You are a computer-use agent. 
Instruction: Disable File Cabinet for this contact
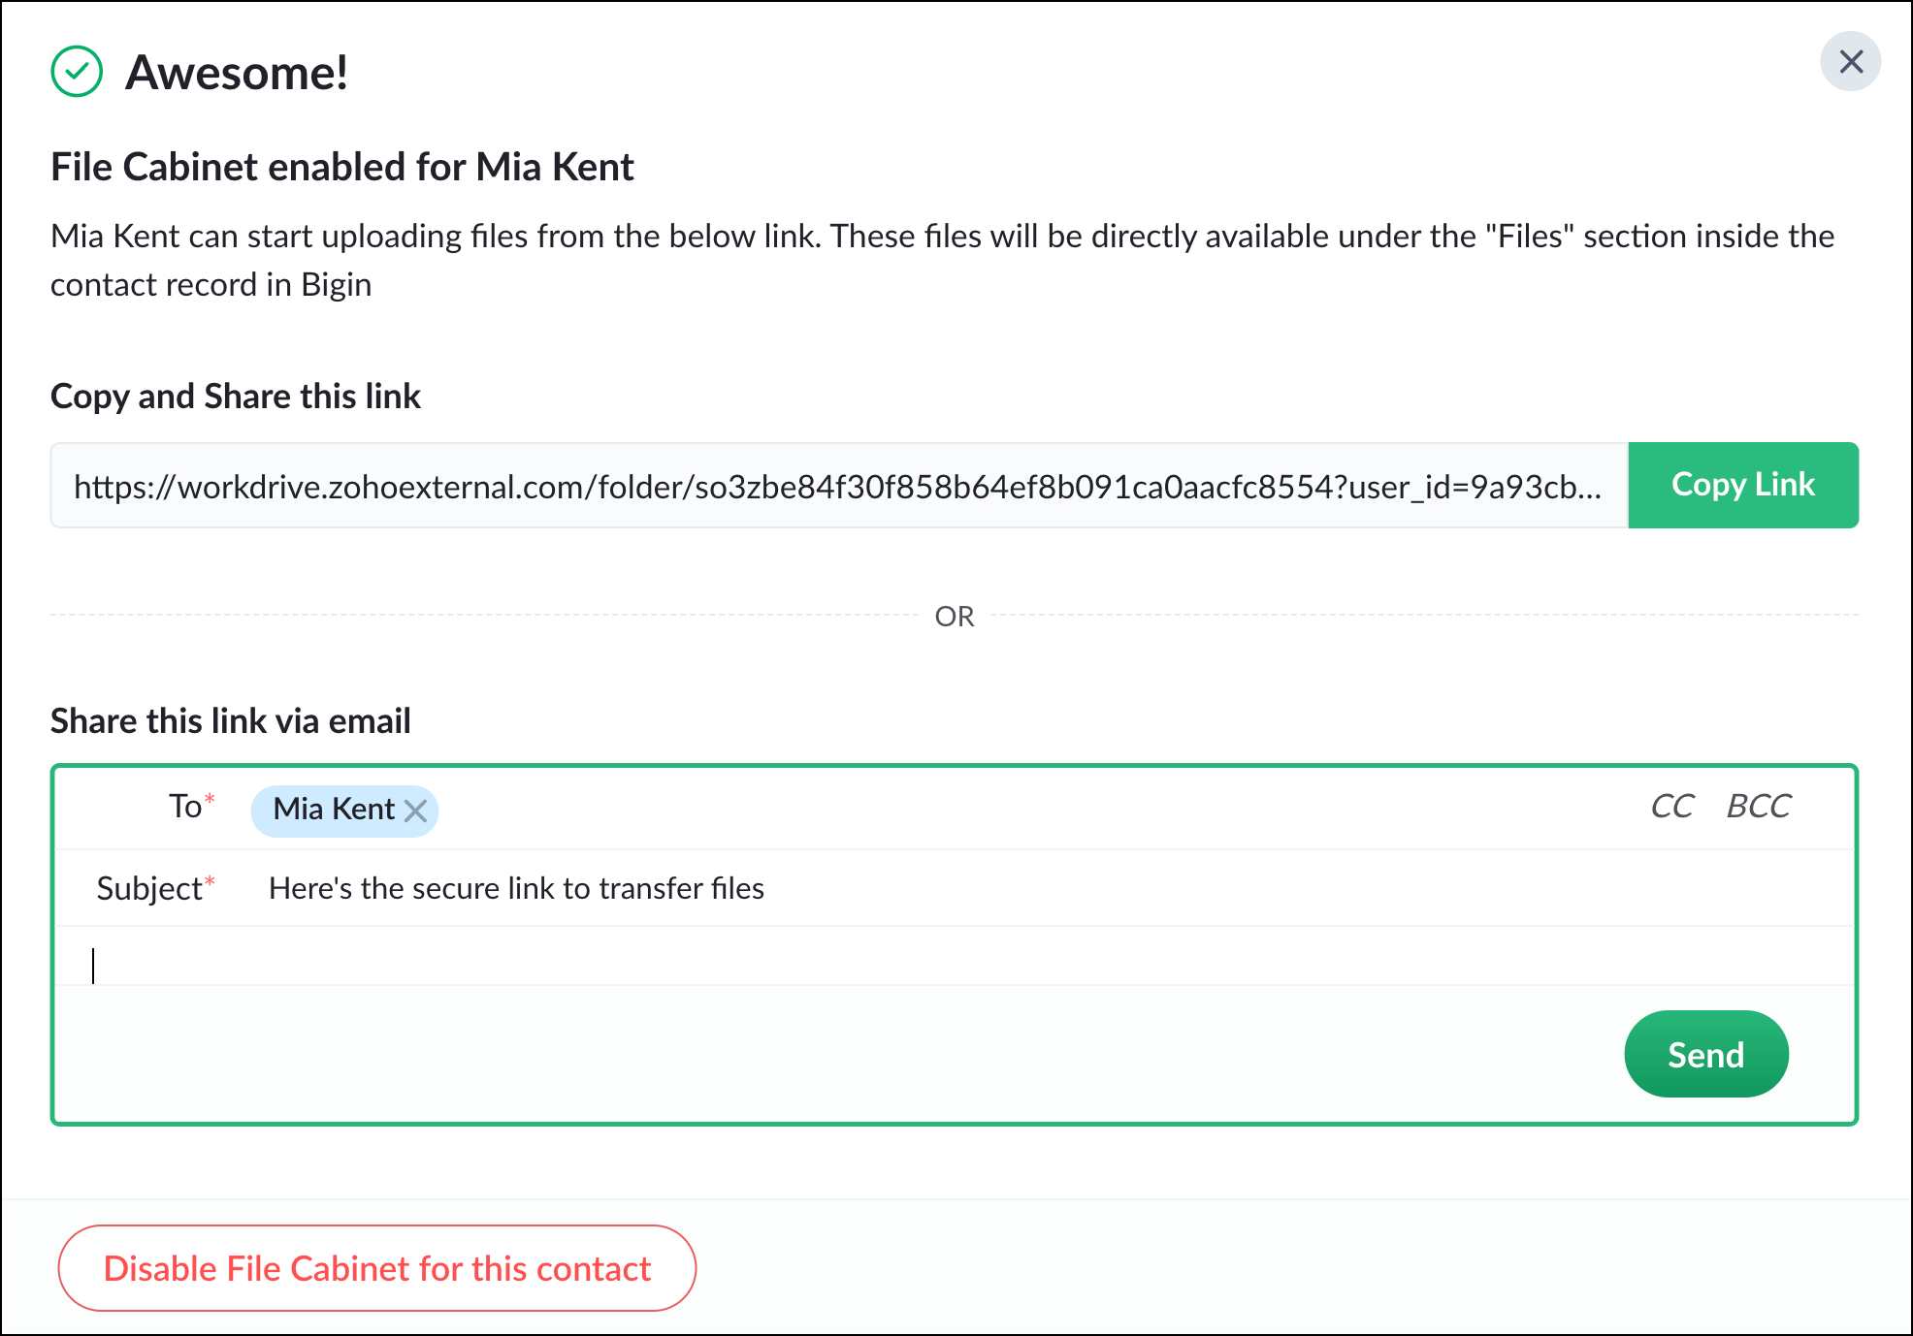[x=376, y=1268]
